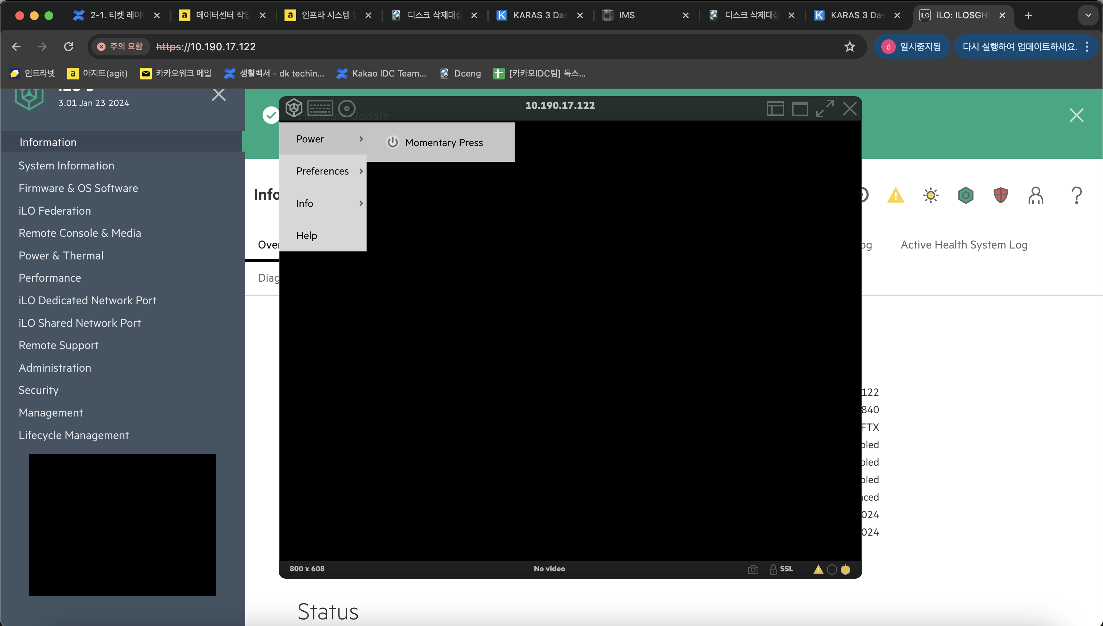The height and width of the screenshot is (626, 1103).
Task: Click the console power status indicator
Action: coord(845,569)
